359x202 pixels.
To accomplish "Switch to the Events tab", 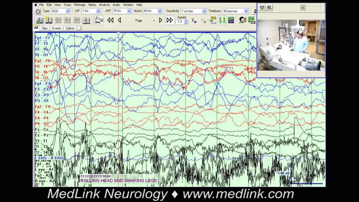I will [x=57, y=28].
